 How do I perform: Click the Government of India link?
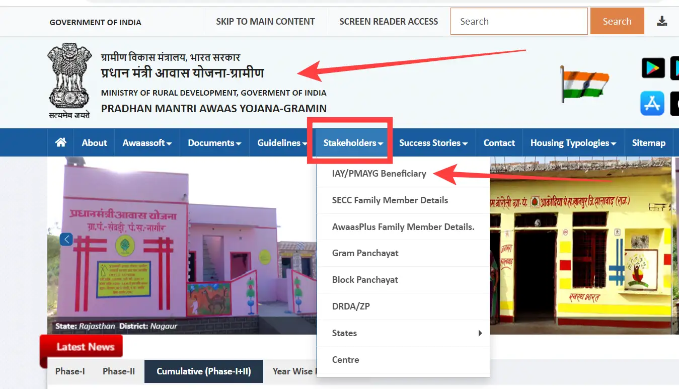96,22
